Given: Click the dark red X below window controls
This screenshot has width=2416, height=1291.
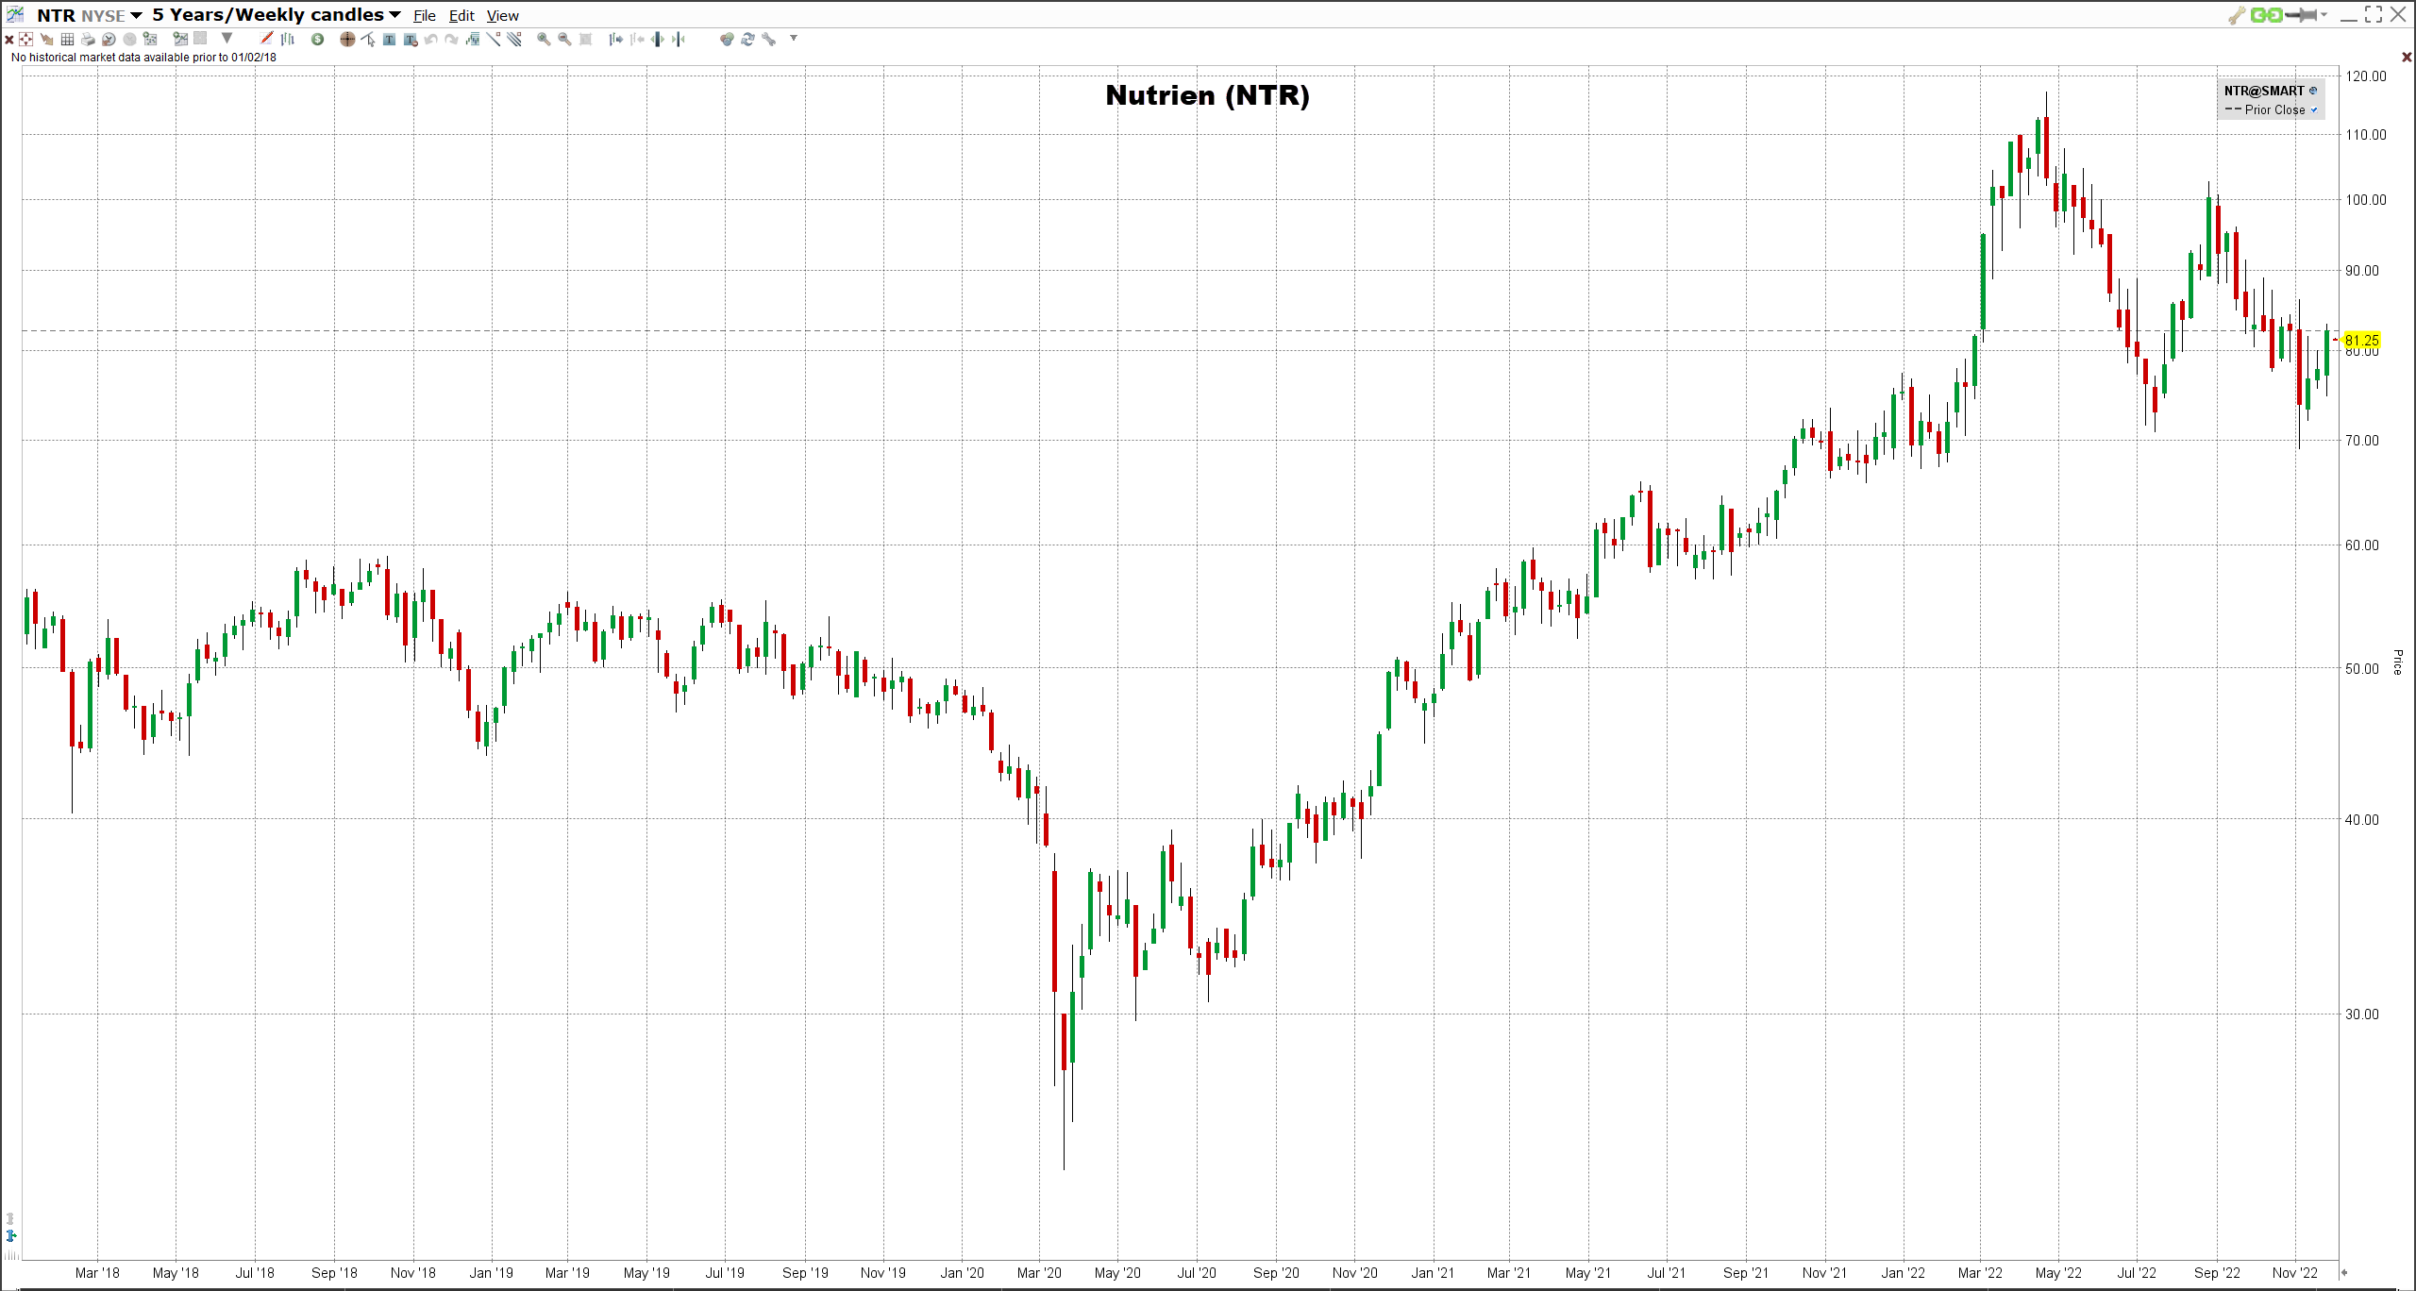Looking at the screenshot, I should (2407, 58).
